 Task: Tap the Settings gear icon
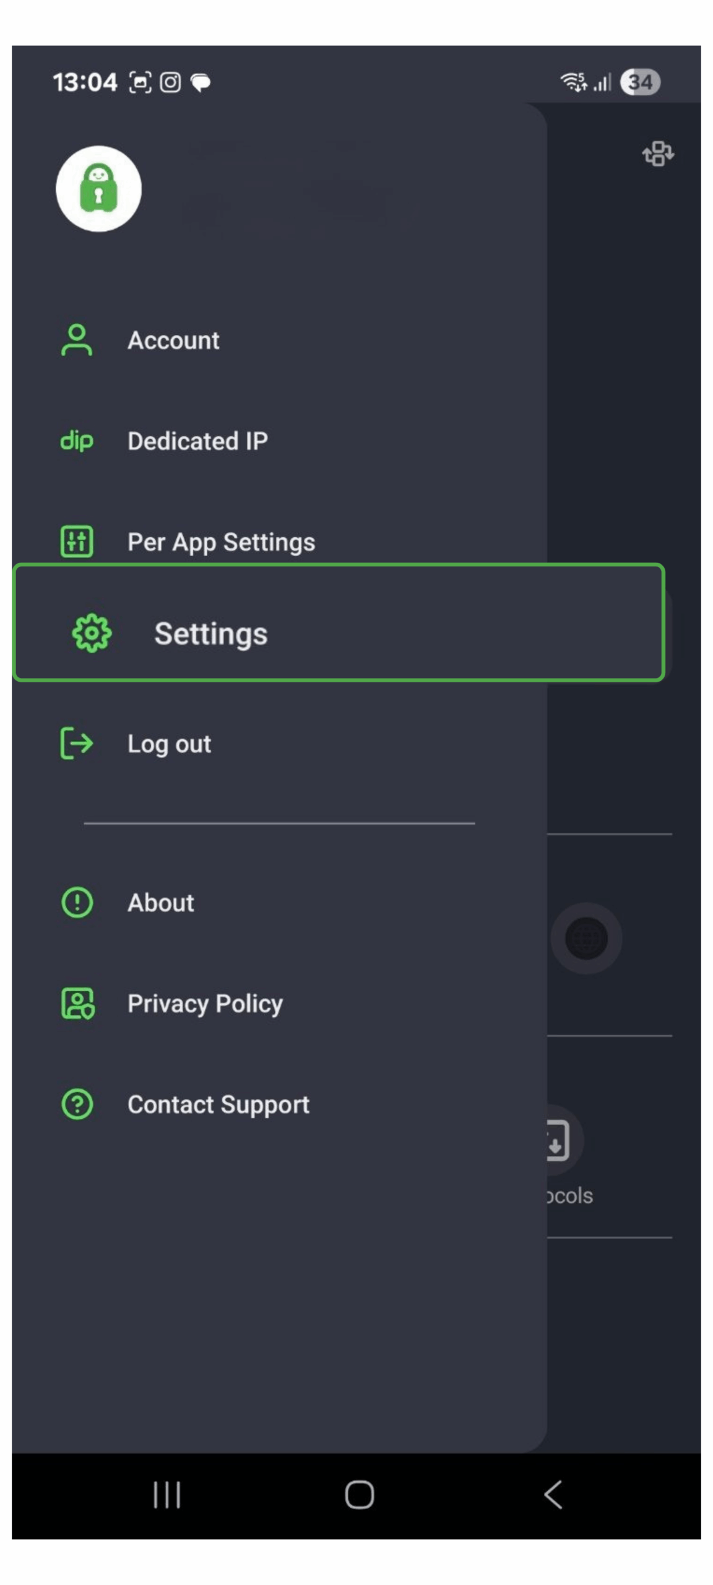[92, 633]
